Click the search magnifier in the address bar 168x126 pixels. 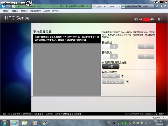[61, 6]
